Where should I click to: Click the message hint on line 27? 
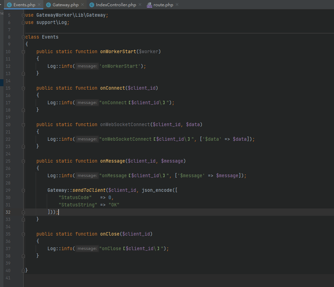point(87,176)
